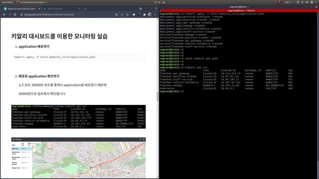
Task: Open the shield extension icon
Action: (134, 14)
